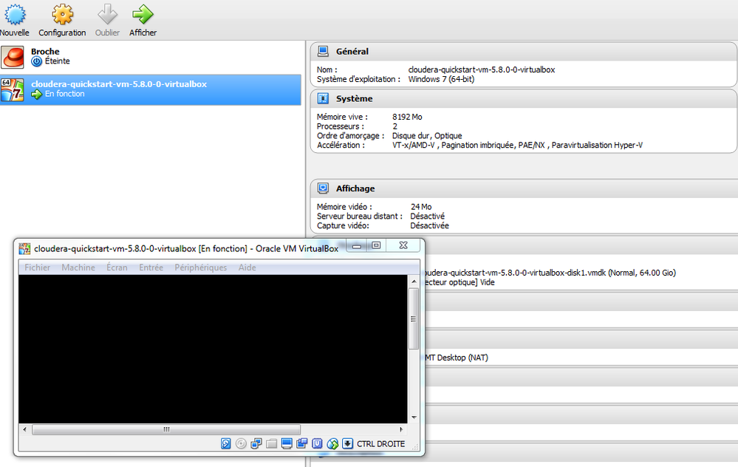738x467 pixels.
Task: Open the Machine menu
Action: (78, 267)
